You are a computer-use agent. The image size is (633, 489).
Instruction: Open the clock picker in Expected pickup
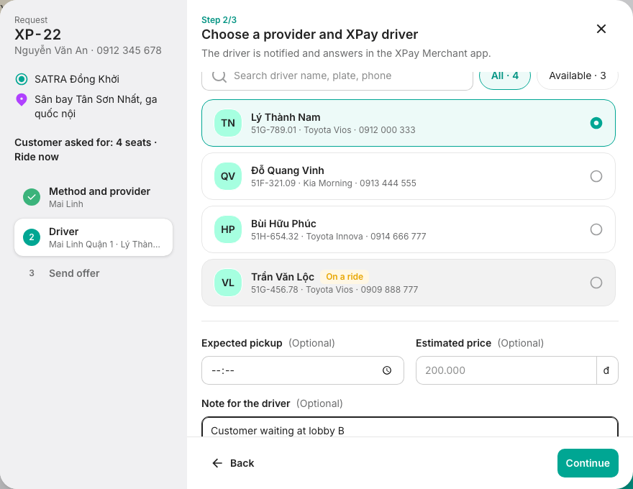click(x=387, y=370)
